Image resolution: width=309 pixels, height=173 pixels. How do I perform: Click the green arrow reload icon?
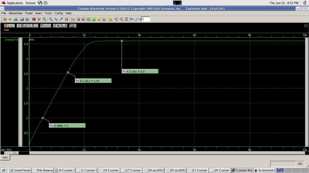click(10, 19)
